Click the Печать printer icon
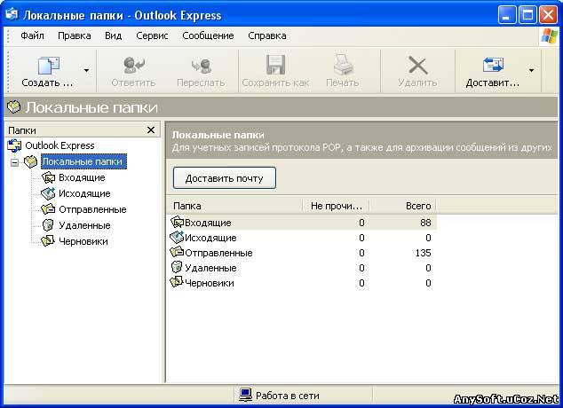Screen dimensions: 563x408 pyautogui.click(x=343, y=65)
